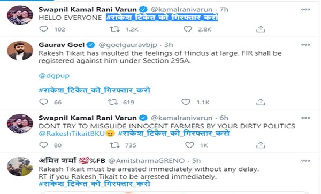Open more options on Gaurav Goel's tweet
The height and width of the screenshot is (194, 321).
(x=305, y=45)
